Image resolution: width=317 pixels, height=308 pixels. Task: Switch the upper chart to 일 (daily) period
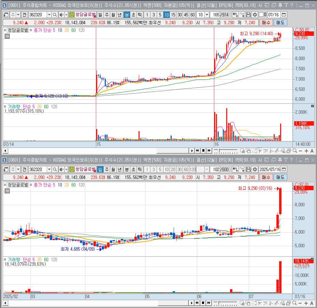(100, 15)
